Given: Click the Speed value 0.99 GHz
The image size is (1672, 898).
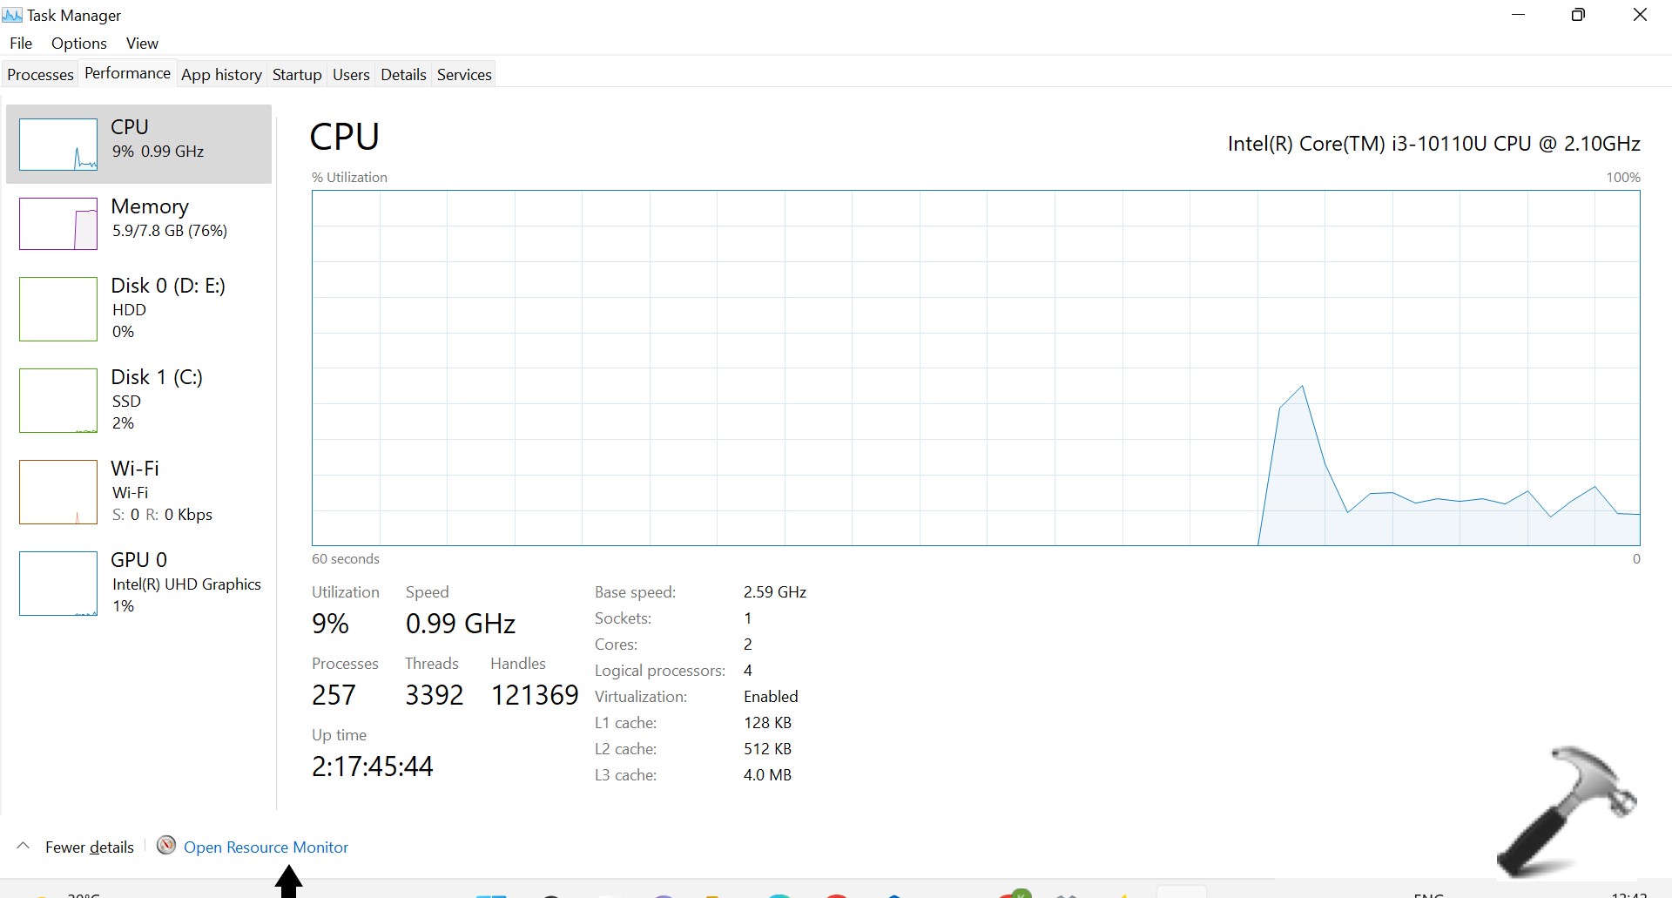Looking at the screenshot, I should pyautogui.click(x=461, y=624).
